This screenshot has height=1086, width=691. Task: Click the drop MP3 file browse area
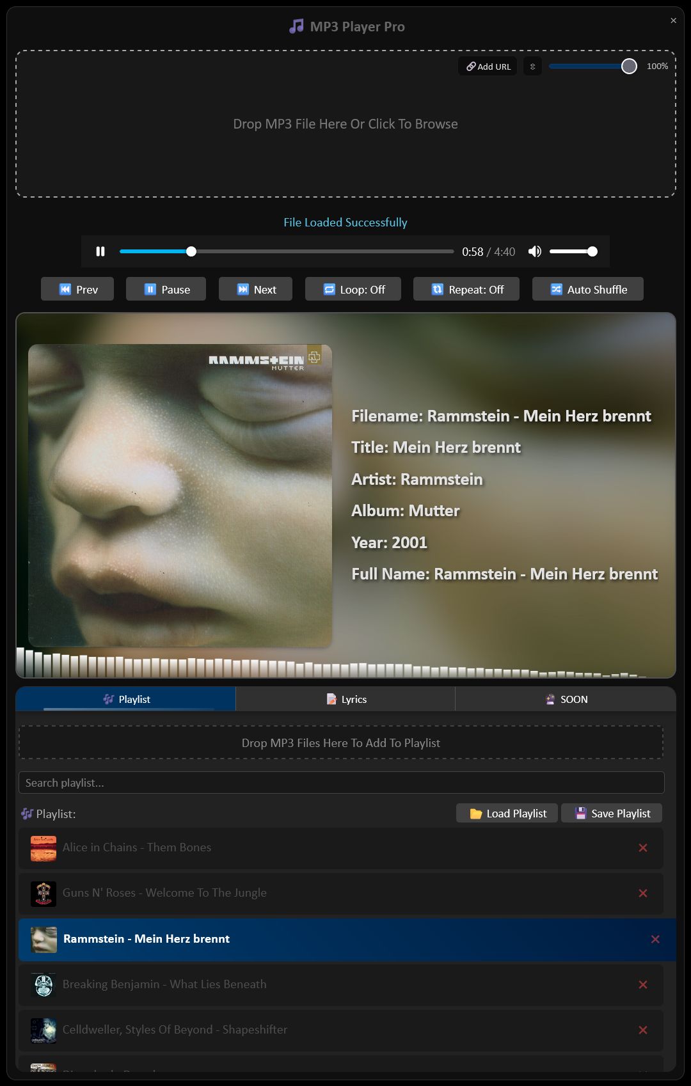[x=345, y=124]
